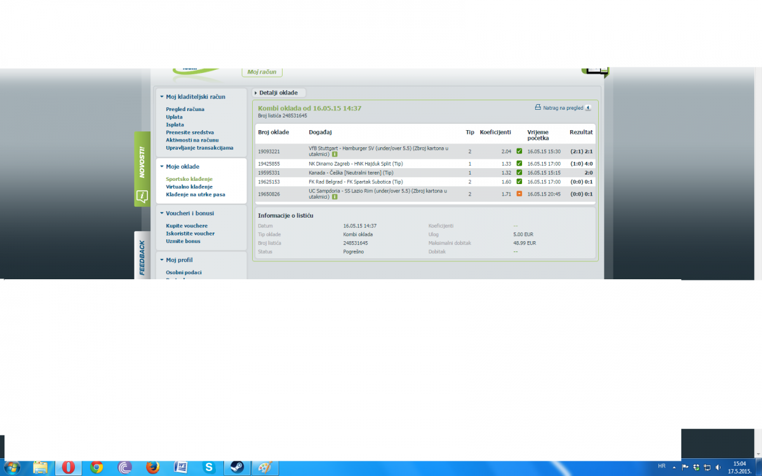This screenshot has width=762, height=476.
Task: Open the Windows Start menu
Action: 12,467
